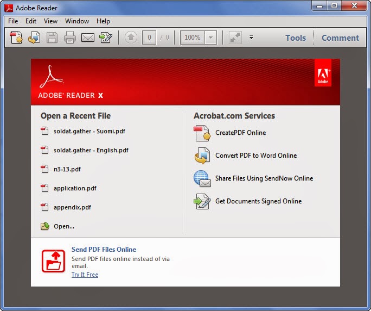
Task: Click the Open... link text
Action: tap(64, 226)
